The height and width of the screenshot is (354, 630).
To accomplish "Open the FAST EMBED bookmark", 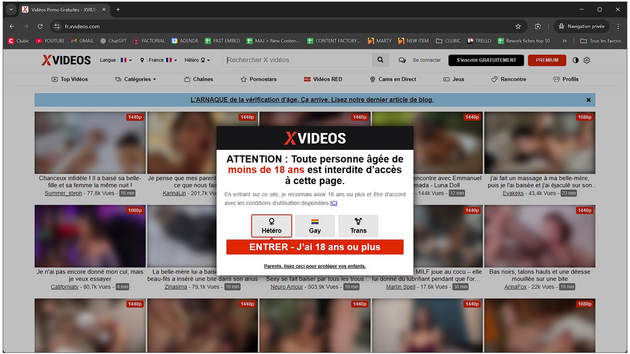I will click(223, 41).
